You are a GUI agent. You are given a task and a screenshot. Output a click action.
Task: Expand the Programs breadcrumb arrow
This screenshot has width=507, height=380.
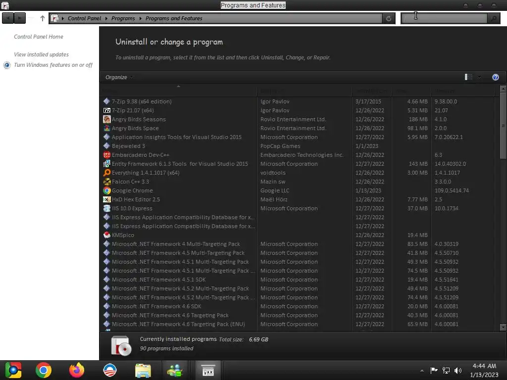140,18
